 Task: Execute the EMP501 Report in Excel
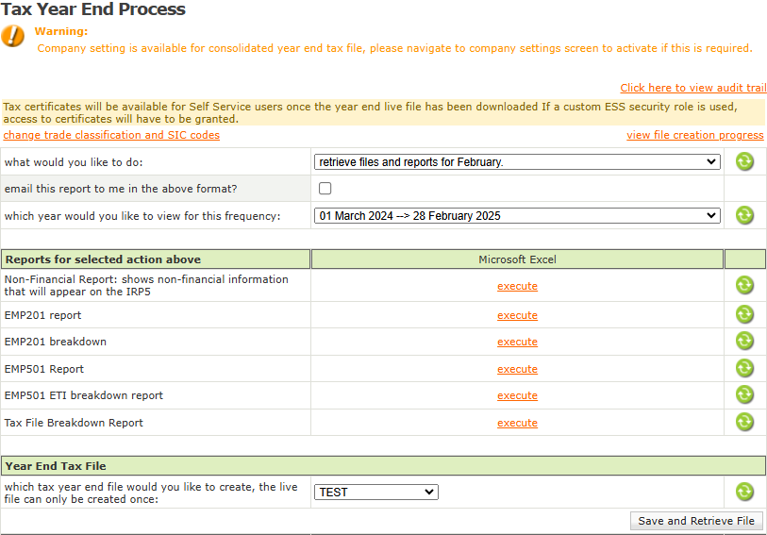pyautogui.click(x=517, y=369)
